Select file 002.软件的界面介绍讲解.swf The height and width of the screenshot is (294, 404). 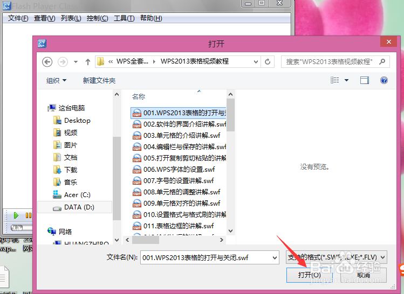coord(179,124)
